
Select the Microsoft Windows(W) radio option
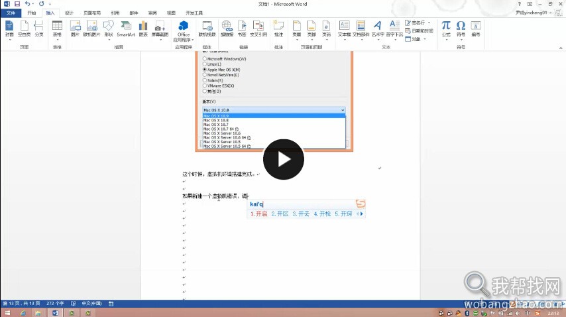(x=205, y=58)
